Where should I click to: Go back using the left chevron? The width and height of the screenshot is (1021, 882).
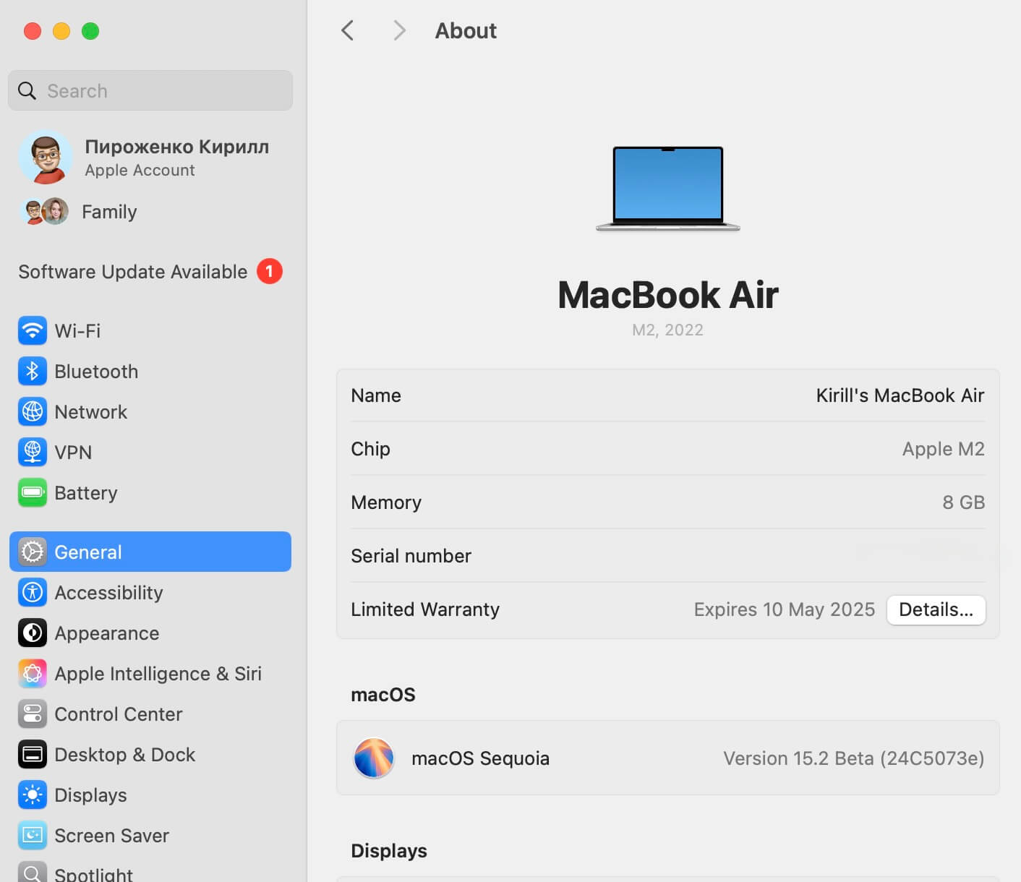coord(348,30)
